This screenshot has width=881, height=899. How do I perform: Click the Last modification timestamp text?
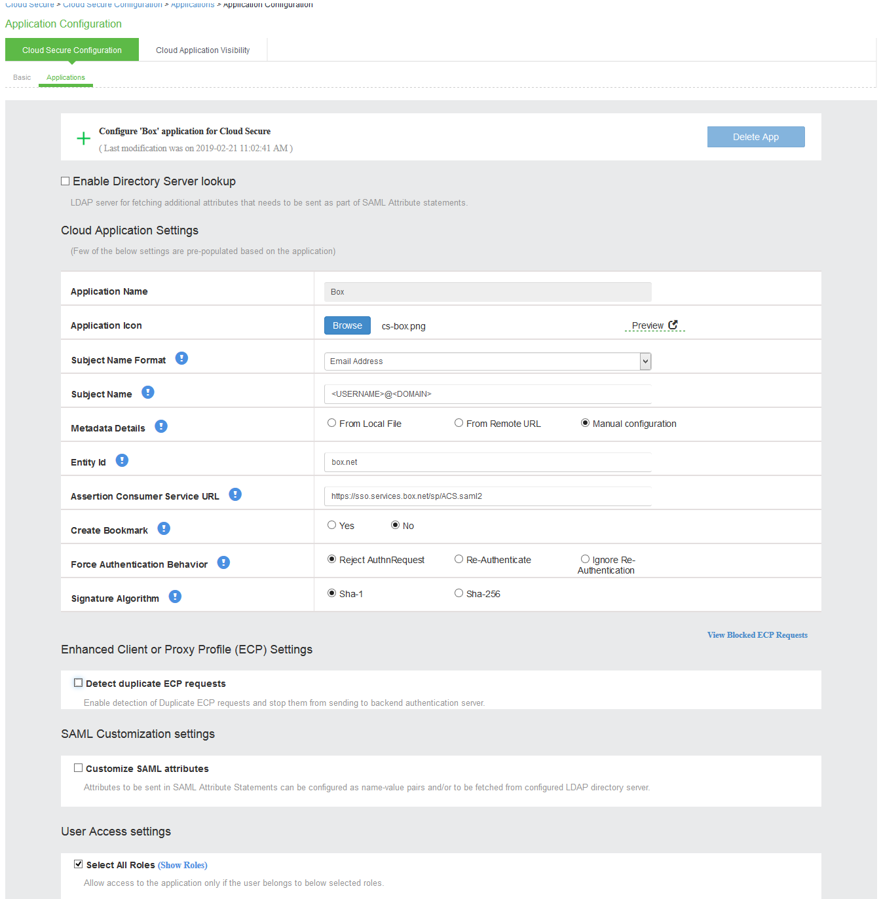(196, 149)
